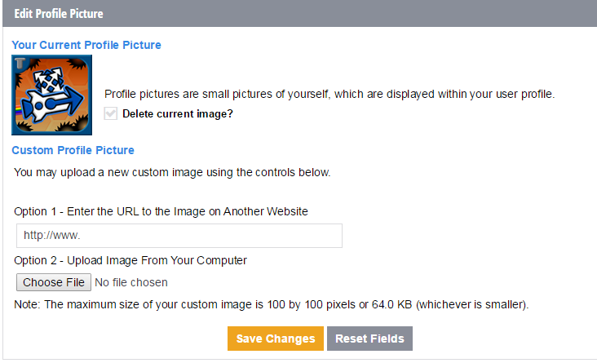Image resolution: width=597 pixels, height=363 pixels.
Task: Click the 'Edit Profile Picture' header title
Action: [59, 14]
